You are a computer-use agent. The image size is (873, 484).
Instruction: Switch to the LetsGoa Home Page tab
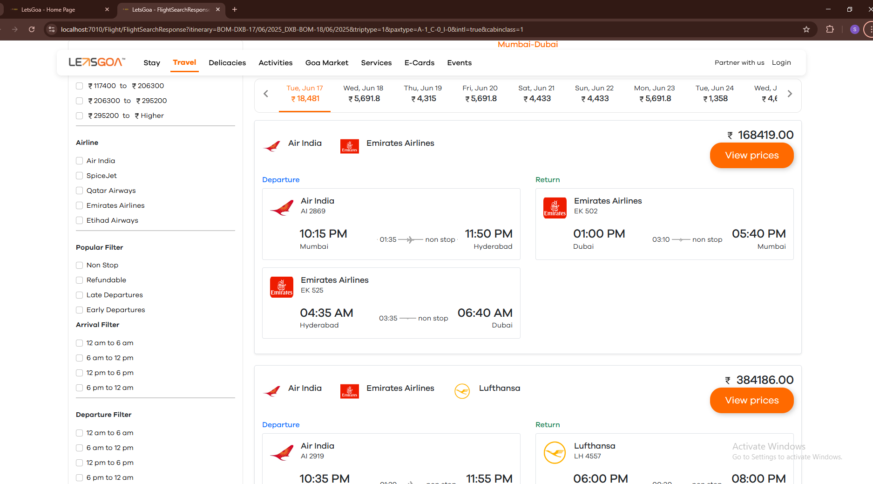click(61, 9)
